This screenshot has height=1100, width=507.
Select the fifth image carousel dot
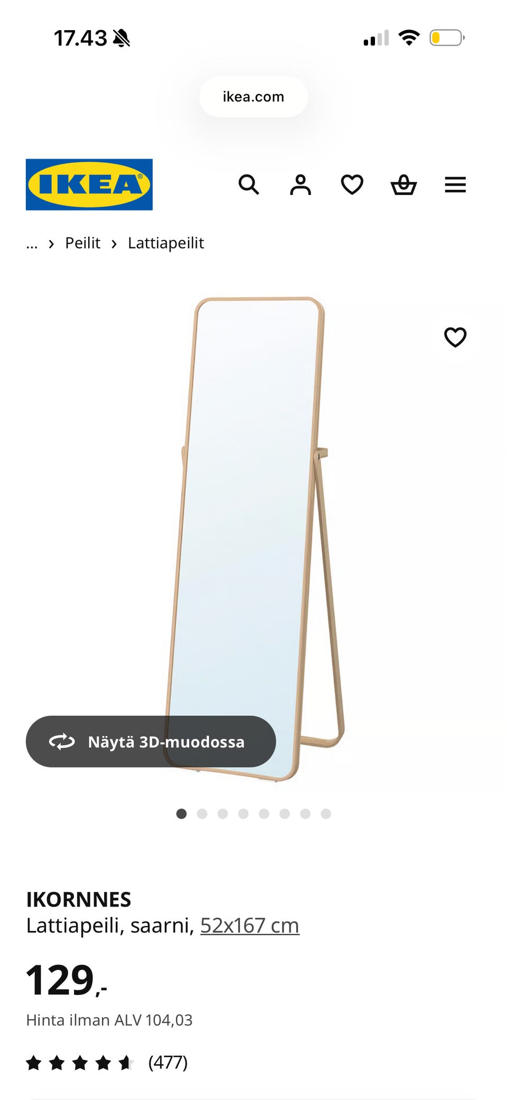(x=264, y=814)
